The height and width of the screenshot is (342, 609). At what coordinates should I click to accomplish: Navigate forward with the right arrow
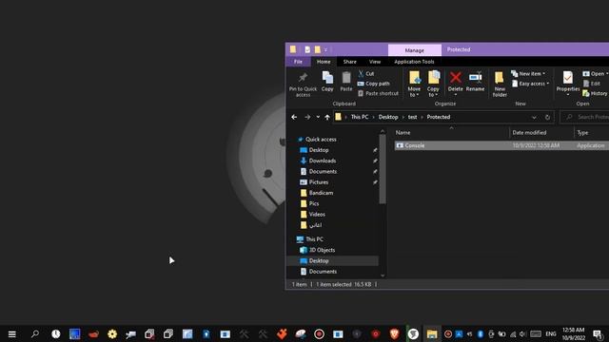pyautogui.click(x=307, y=117)
